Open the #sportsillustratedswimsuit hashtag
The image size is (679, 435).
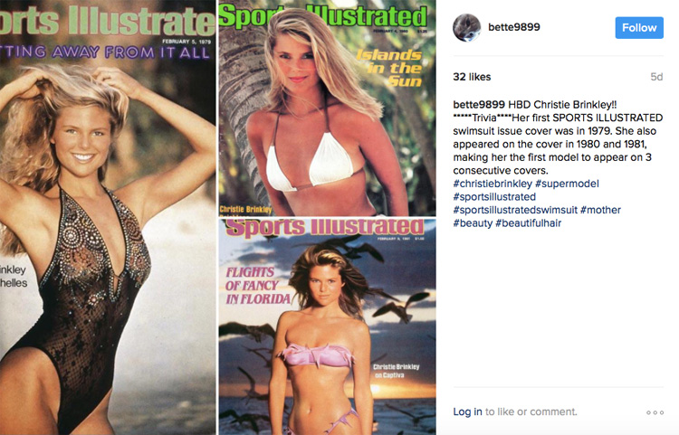pyautogui.click(x=515, y=210)
